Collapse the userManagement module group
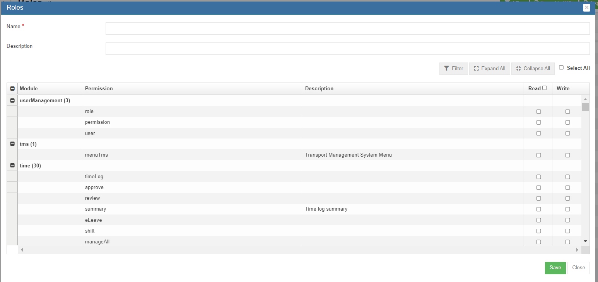Screen dimensions: 598x282 tap(12, 100)
